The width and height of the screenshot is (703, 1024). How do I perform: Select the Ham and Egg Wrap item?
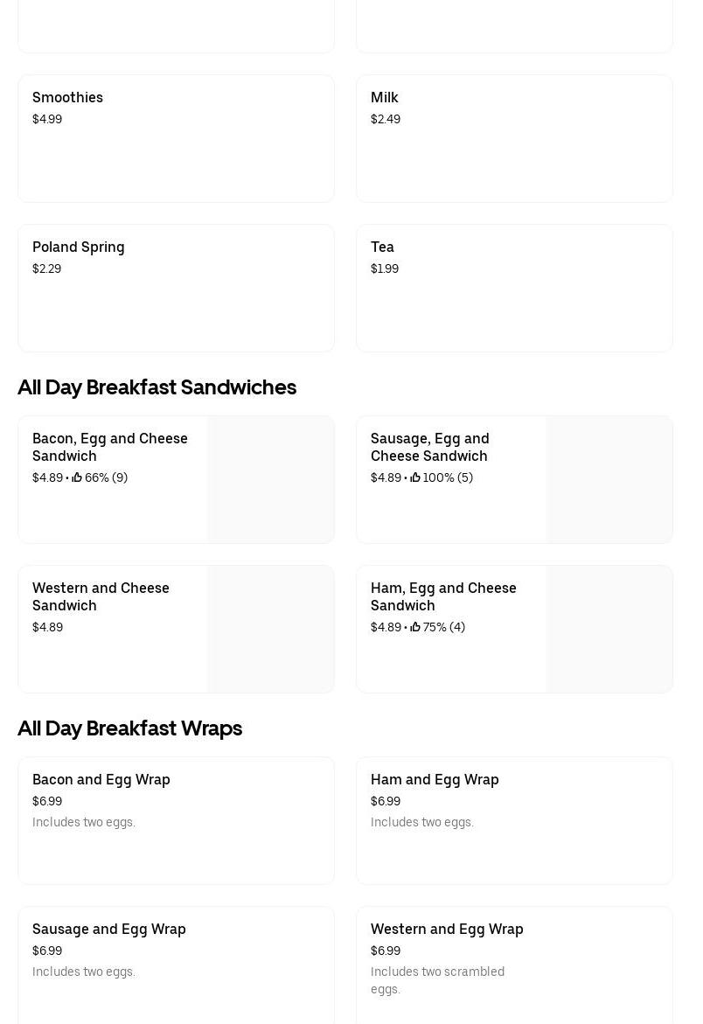[x=435, y=779]
